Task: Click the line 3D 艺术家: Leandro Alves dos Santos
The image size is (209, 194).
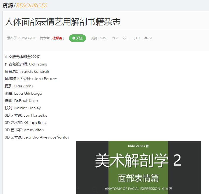Action: pos(37,137)
